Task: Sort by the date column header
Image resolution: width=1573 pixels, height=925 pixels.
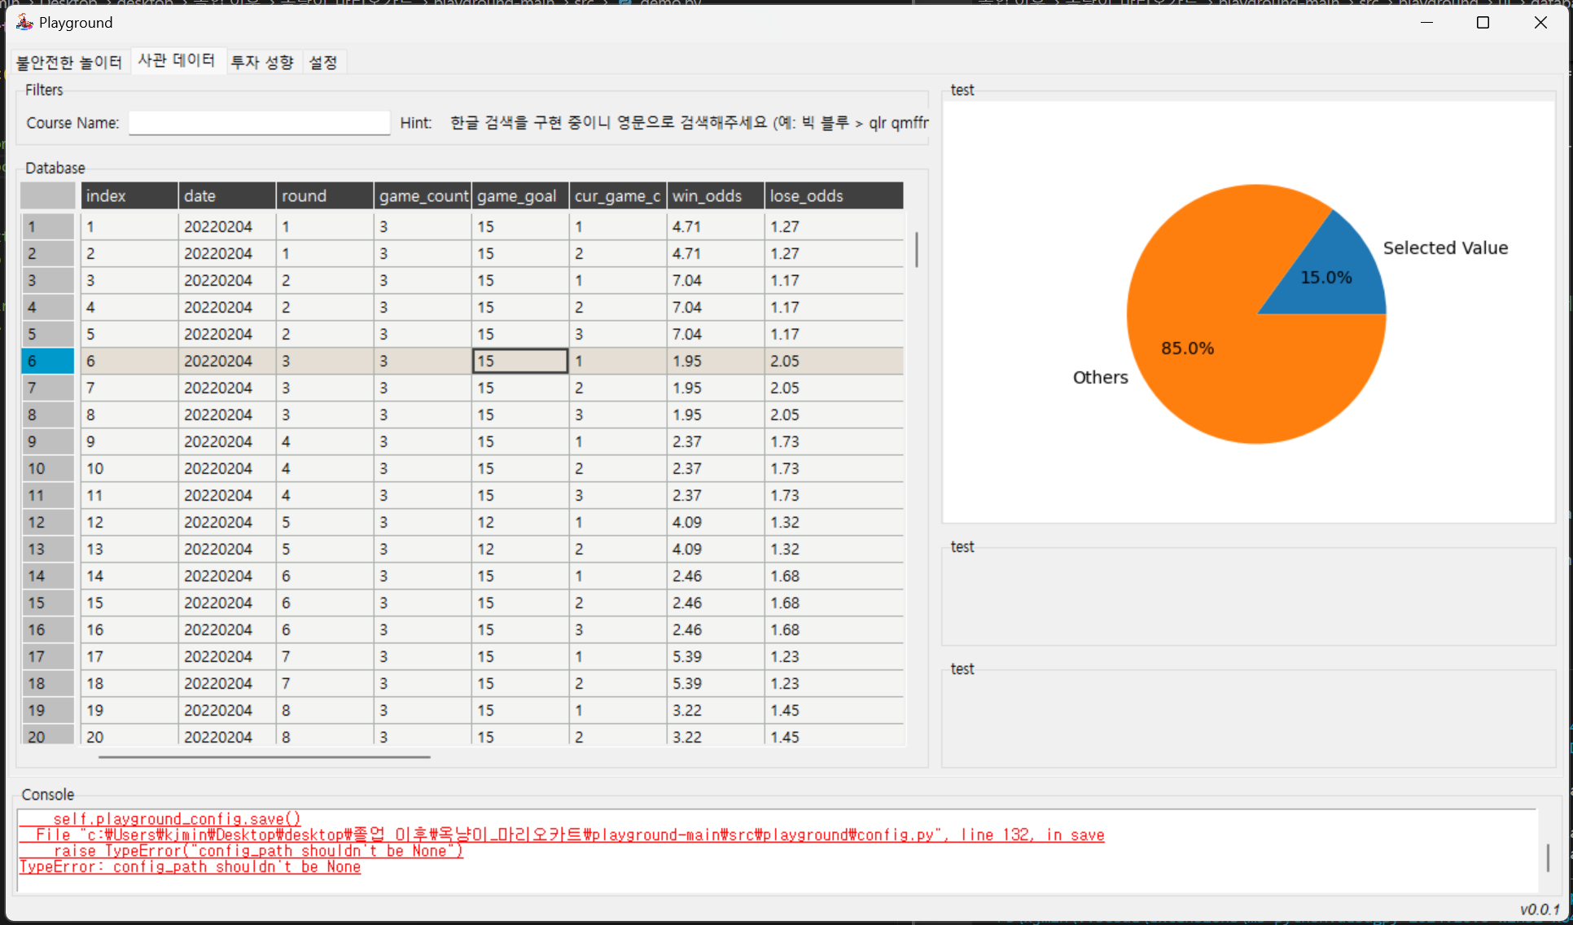Action: [227, 195]
